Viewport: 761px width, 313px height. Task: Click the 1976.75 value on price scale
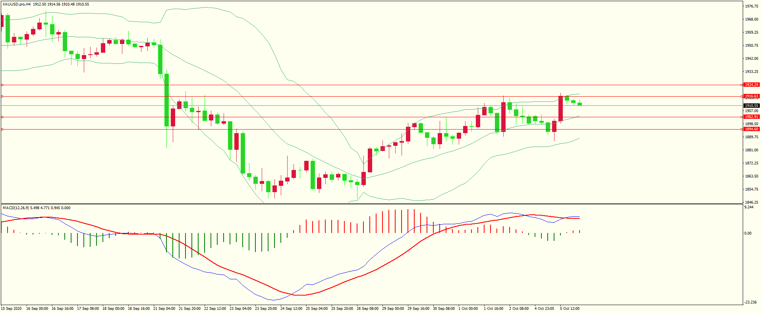click(751, 6)
